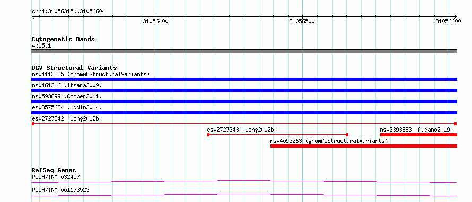Select the blue bar for nsv461316
Image resolution: width=472 pixels, height=202 pixels.
click(244, 90)
